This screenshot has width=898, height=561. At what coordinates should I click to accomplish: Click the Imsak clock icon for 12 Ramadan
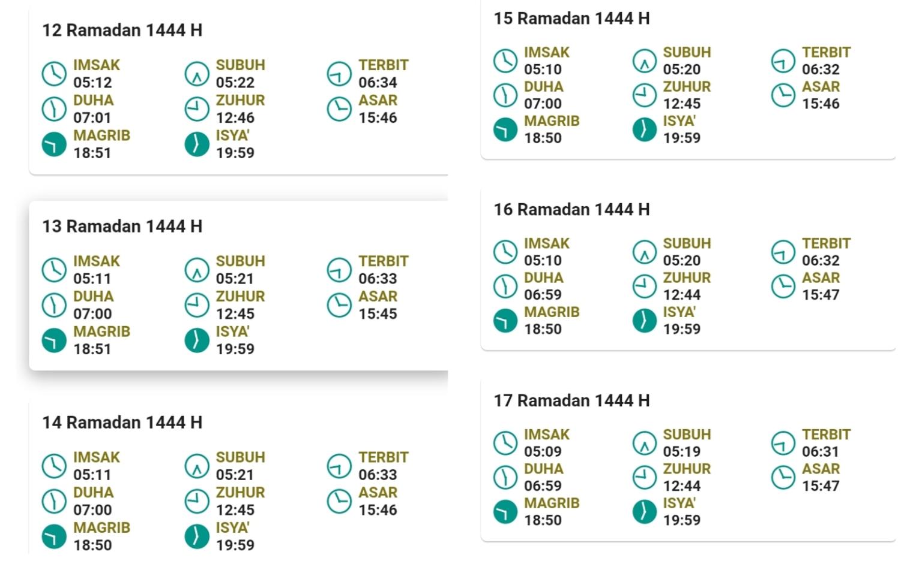point(54,74)
